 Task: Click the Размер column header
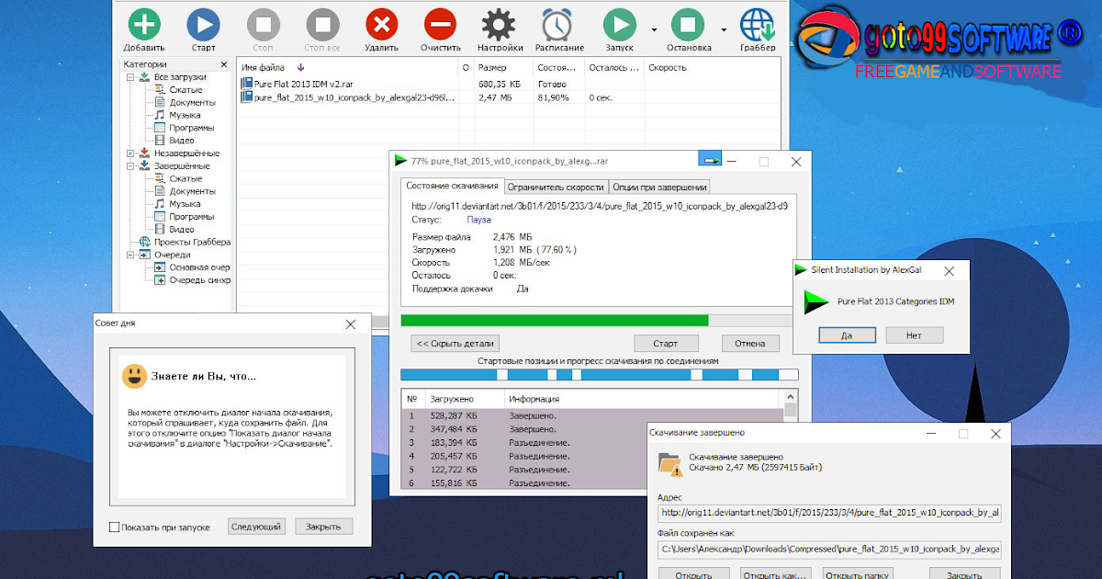502,68
